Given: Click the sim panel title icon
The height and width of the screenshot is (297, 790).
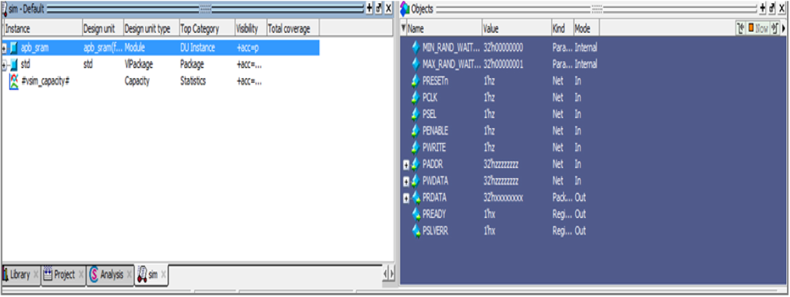Looking at the screenshot, I should tap(5, 9).
